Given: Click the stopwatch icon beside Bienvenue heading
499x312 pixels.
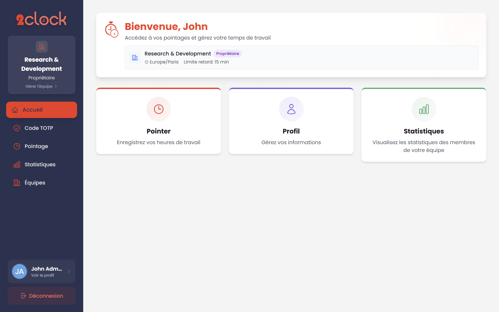Looking at the screenshot, I should (x=112, y=29).
